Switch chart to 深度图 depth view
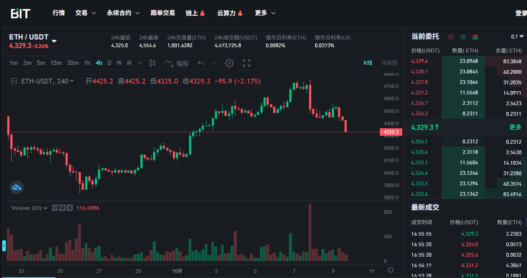The image size is (527, 278). (x=389, y=63)
